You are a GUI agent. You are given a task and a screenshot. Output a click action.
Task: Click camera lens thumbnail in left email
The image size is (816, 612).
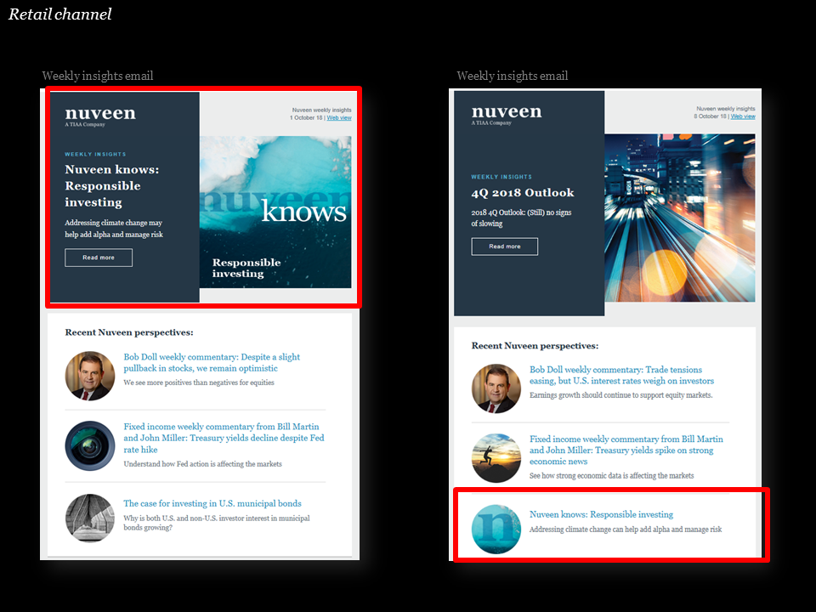point(90,446)
